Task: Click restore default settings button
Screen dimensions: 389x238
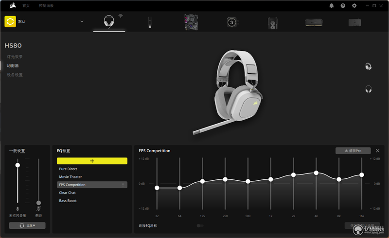Action: click(x=362, y=225)
